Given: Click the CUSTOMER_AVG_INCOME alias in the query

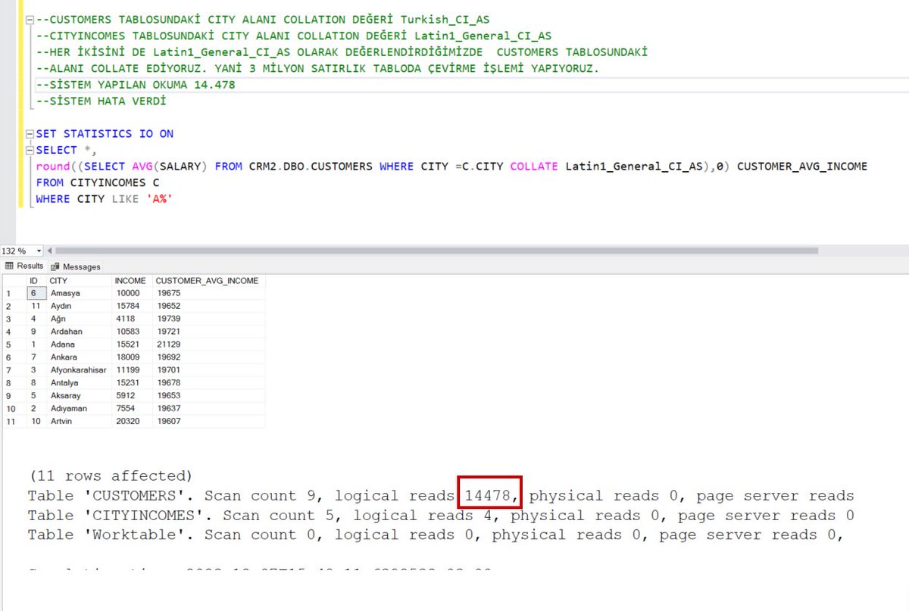Looking at the screenshot, I should point(802,166).
